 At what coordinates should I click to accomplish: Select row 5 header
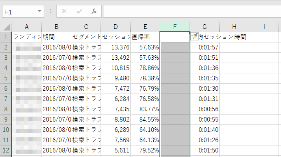(x=6, y=78)
